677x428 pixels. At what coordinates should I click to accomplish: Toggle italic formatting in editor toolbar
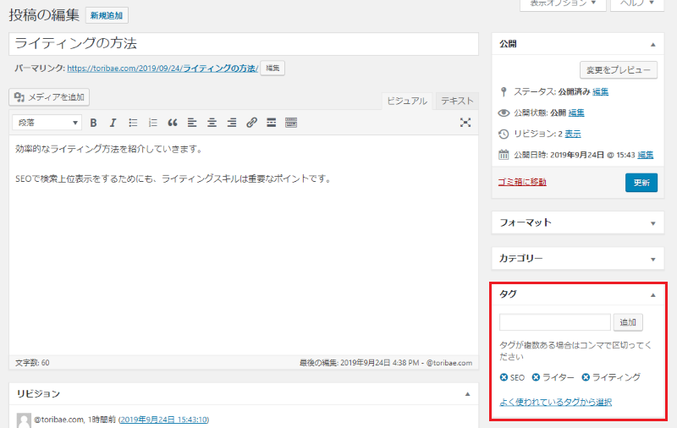tap(113, 123)
